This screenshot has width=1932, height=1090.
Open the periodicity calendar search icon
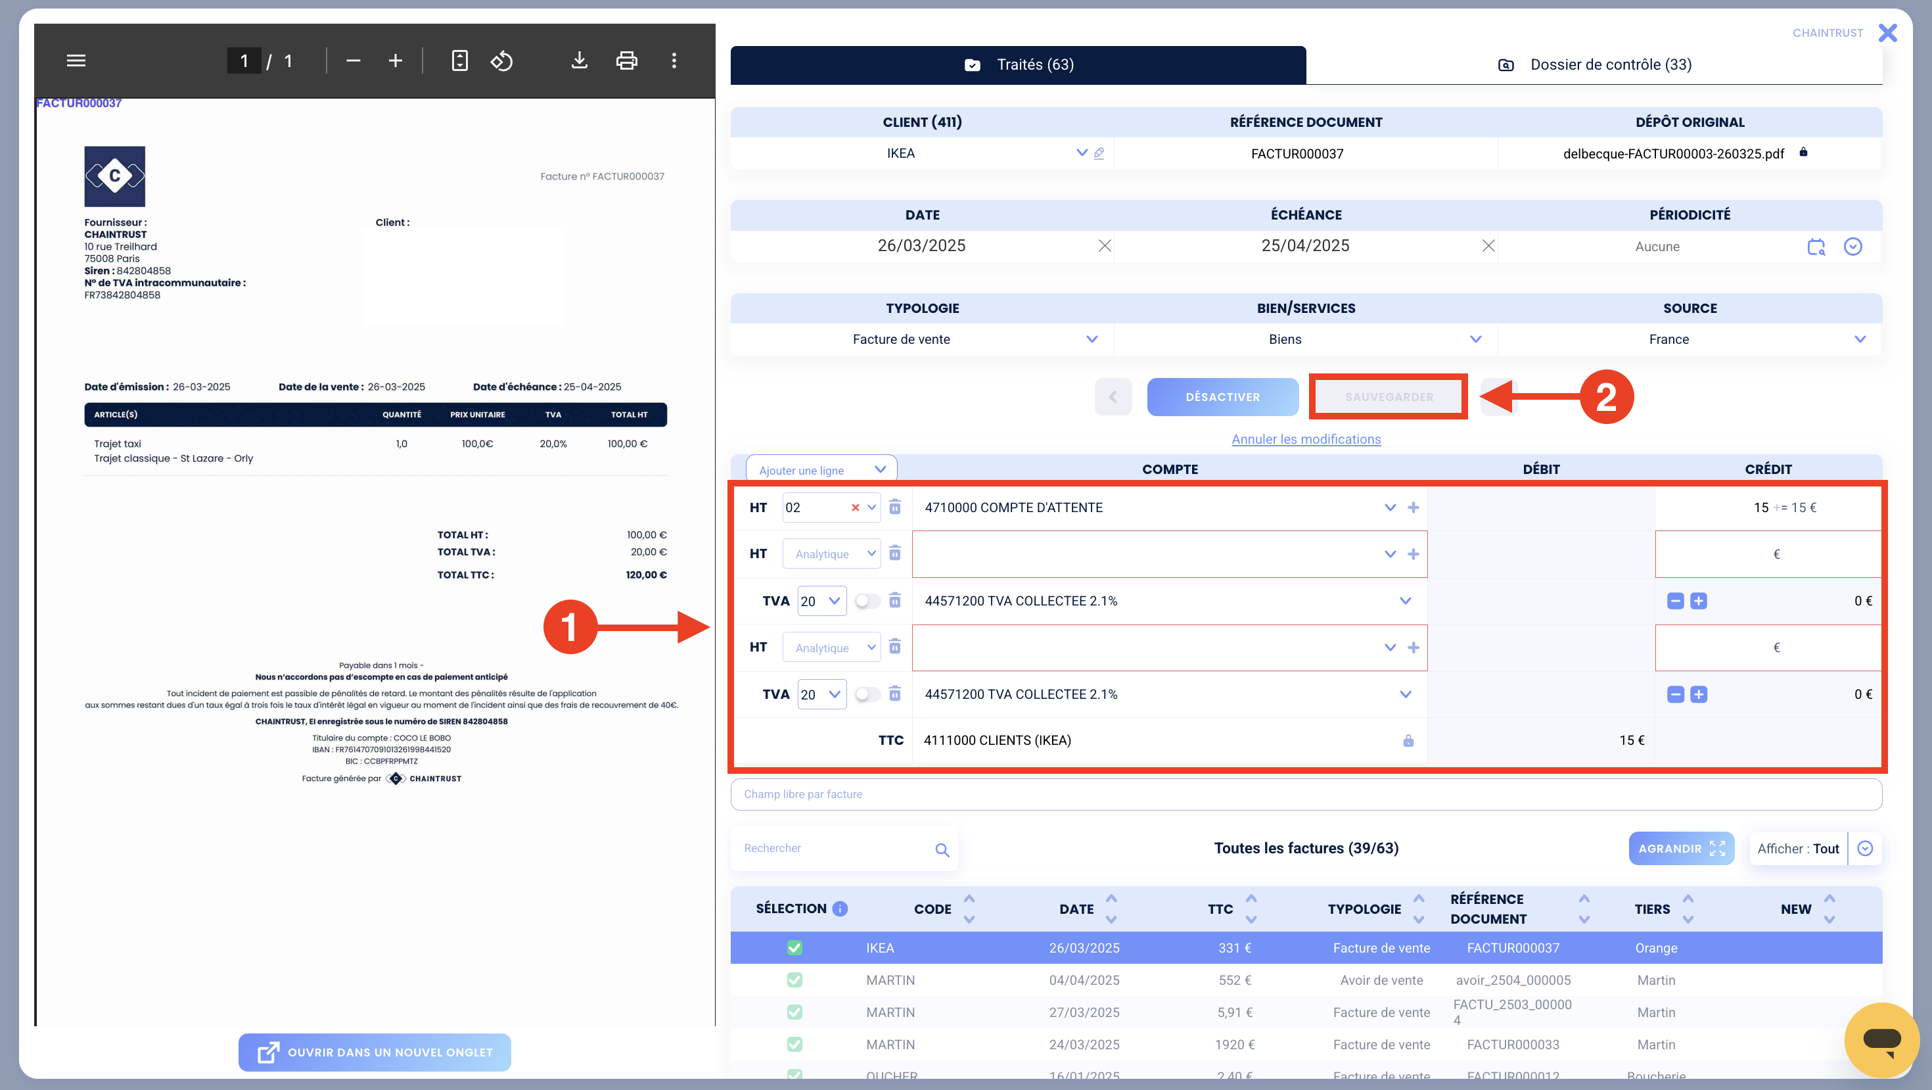pyautogui.click(x=1816, y=247)
